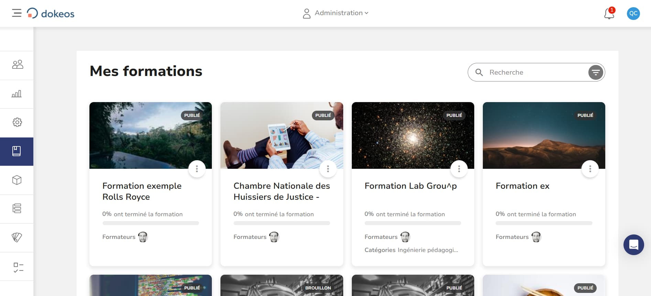Open the categories list icon in sidebar
651x296 pixels.
17,208
